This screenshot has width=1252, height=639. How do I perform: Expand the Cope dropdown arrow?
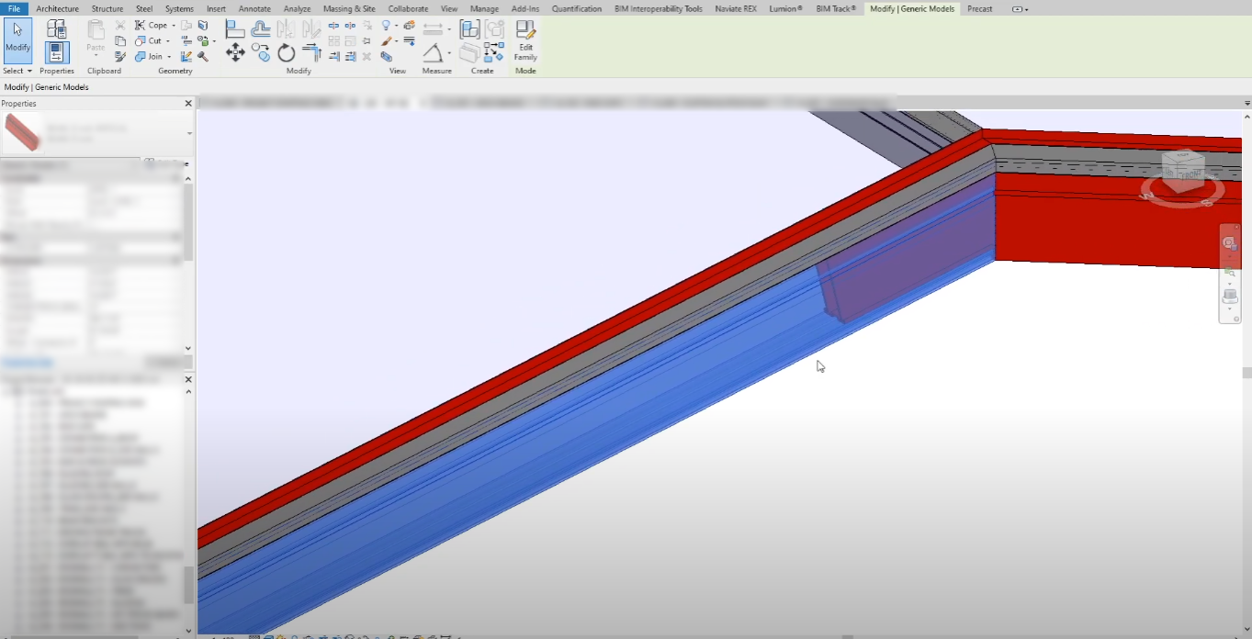pos(175,25)
